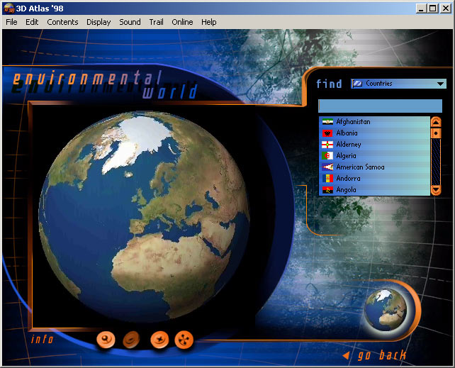Open the Trail menu

pos(156,22)
